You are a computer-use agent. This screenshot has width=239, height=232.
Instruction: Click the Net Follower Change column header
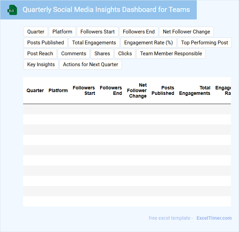137,90
